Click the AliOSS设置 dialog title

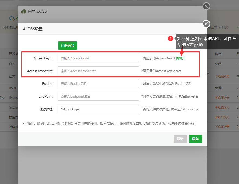pos(33,29)
